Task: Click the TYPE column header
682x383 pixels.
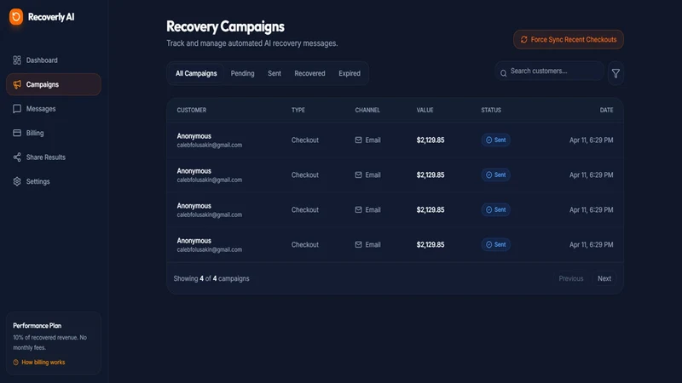Action: (298, 110)
